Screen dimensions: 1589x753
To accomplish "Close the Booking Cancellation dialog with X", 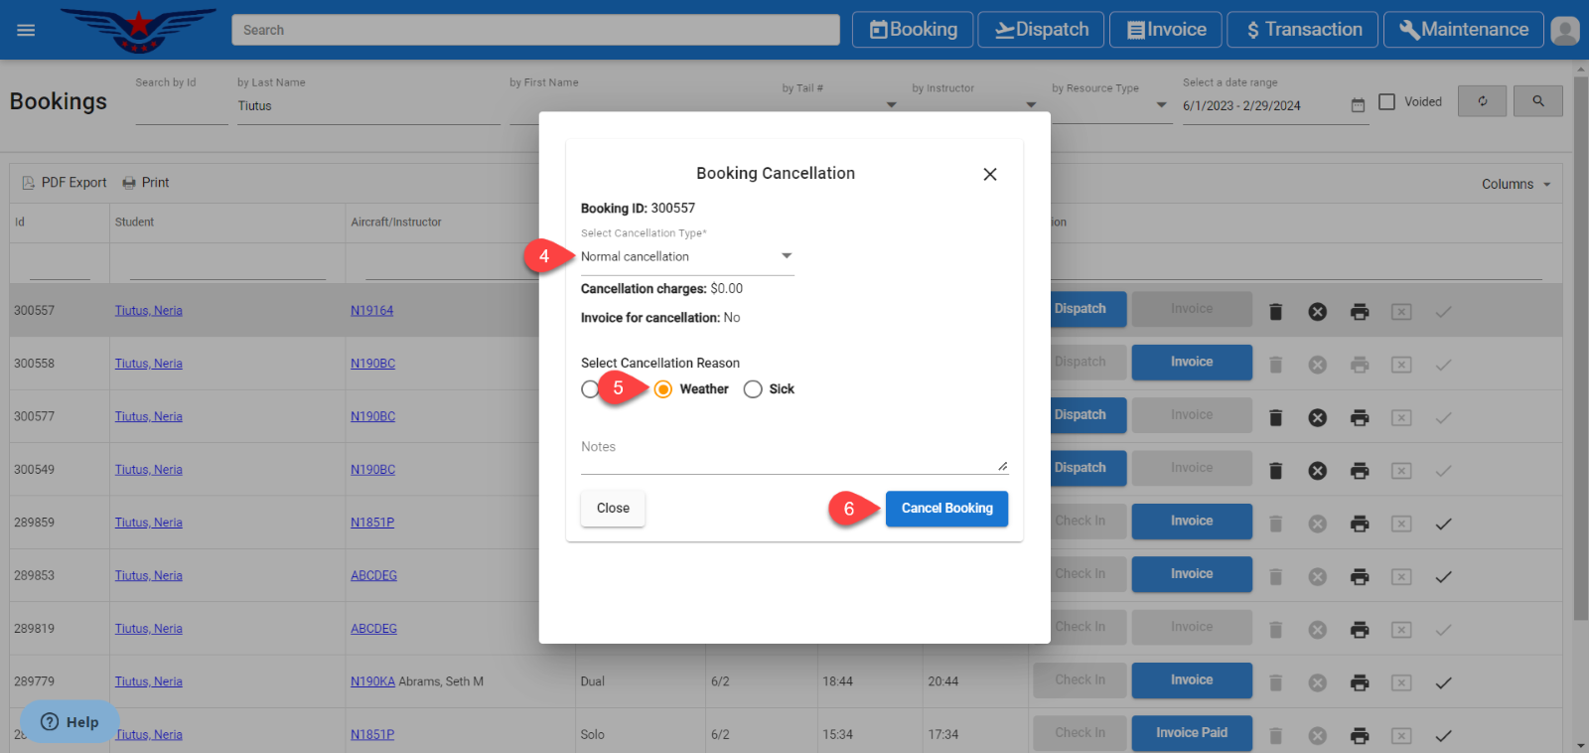I will click(989, 174).
